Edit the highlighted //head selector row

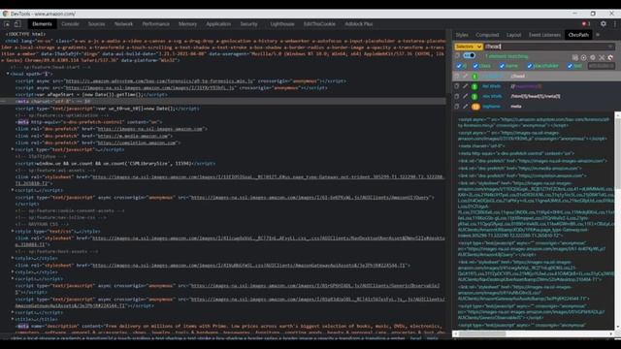(x=466, y=76)
